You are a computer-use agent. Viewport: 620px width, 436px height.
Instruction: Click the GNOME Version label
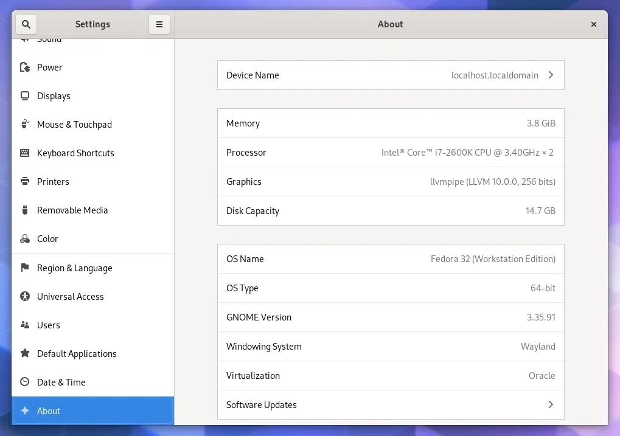point(259,317)
